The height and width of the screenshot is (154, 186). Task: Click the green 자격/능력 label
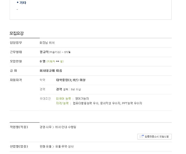(x=62, y=103)
